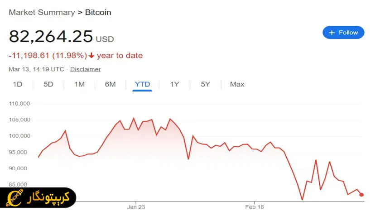
Task: Click the Jan 23 axis label
Action: (x=136, y=207)
